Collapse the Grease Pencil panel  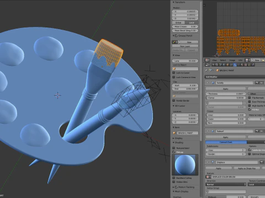pyautogui.click(x=173, y=36)
